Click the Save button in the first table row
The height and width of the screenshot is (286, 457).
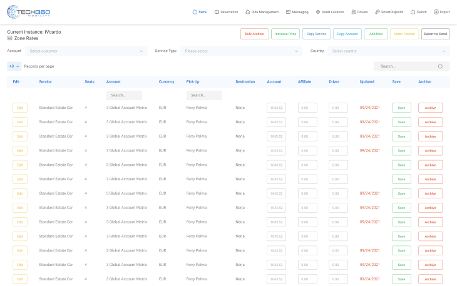[x=402, y=108]
